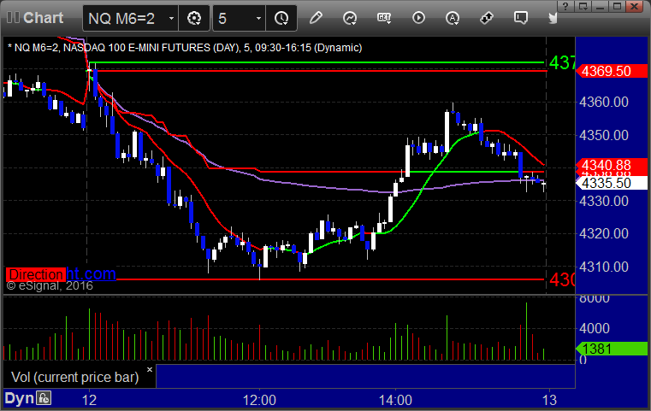
Task: Click the grip icon beside Chart title
Action: click(x=13, y=17)
